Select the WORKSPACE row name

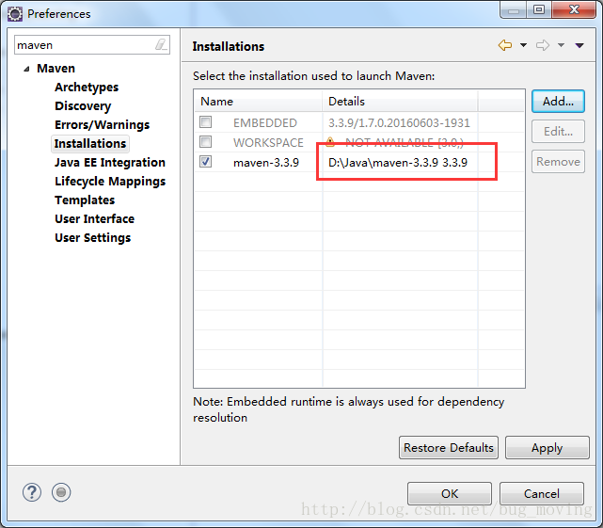pyautogui.click(x=268, y=142)
